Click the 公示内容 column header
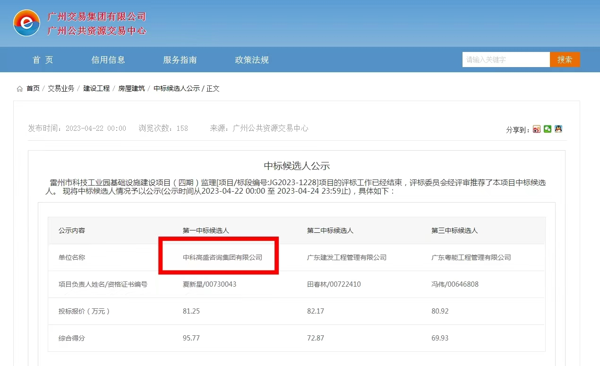This screenshot has width=600, height=366. (72, 230)
